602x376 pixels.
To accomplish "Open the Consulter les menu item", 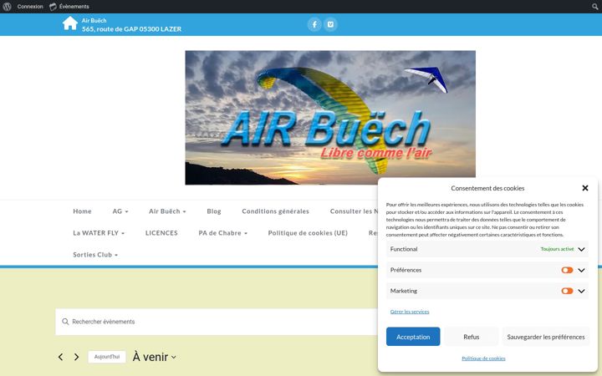I will coord(354,211).
